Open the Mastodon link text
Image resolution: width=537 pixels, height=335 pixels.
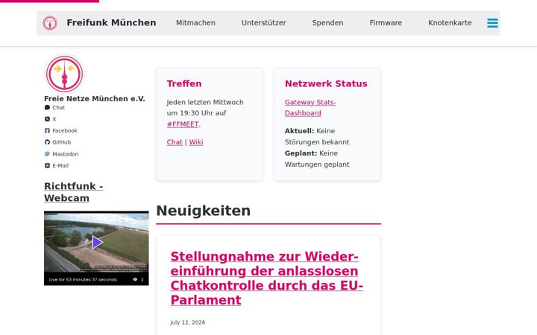66,154
